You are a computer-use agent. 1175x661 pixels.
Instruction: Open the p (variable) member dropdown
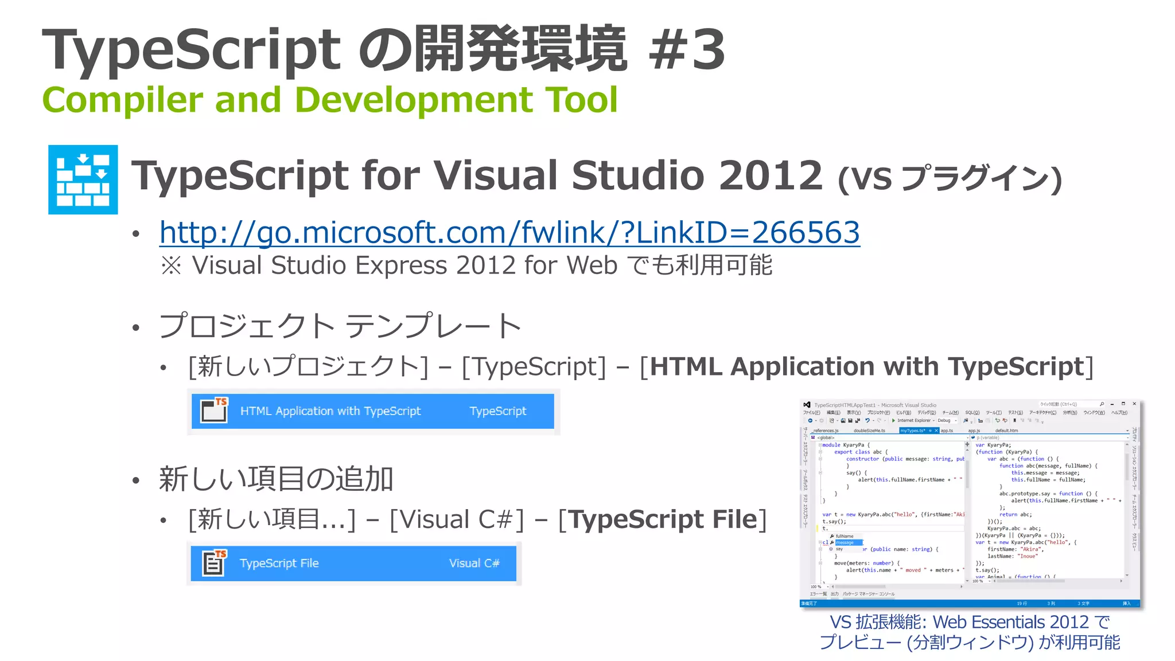coord(1050,437)
